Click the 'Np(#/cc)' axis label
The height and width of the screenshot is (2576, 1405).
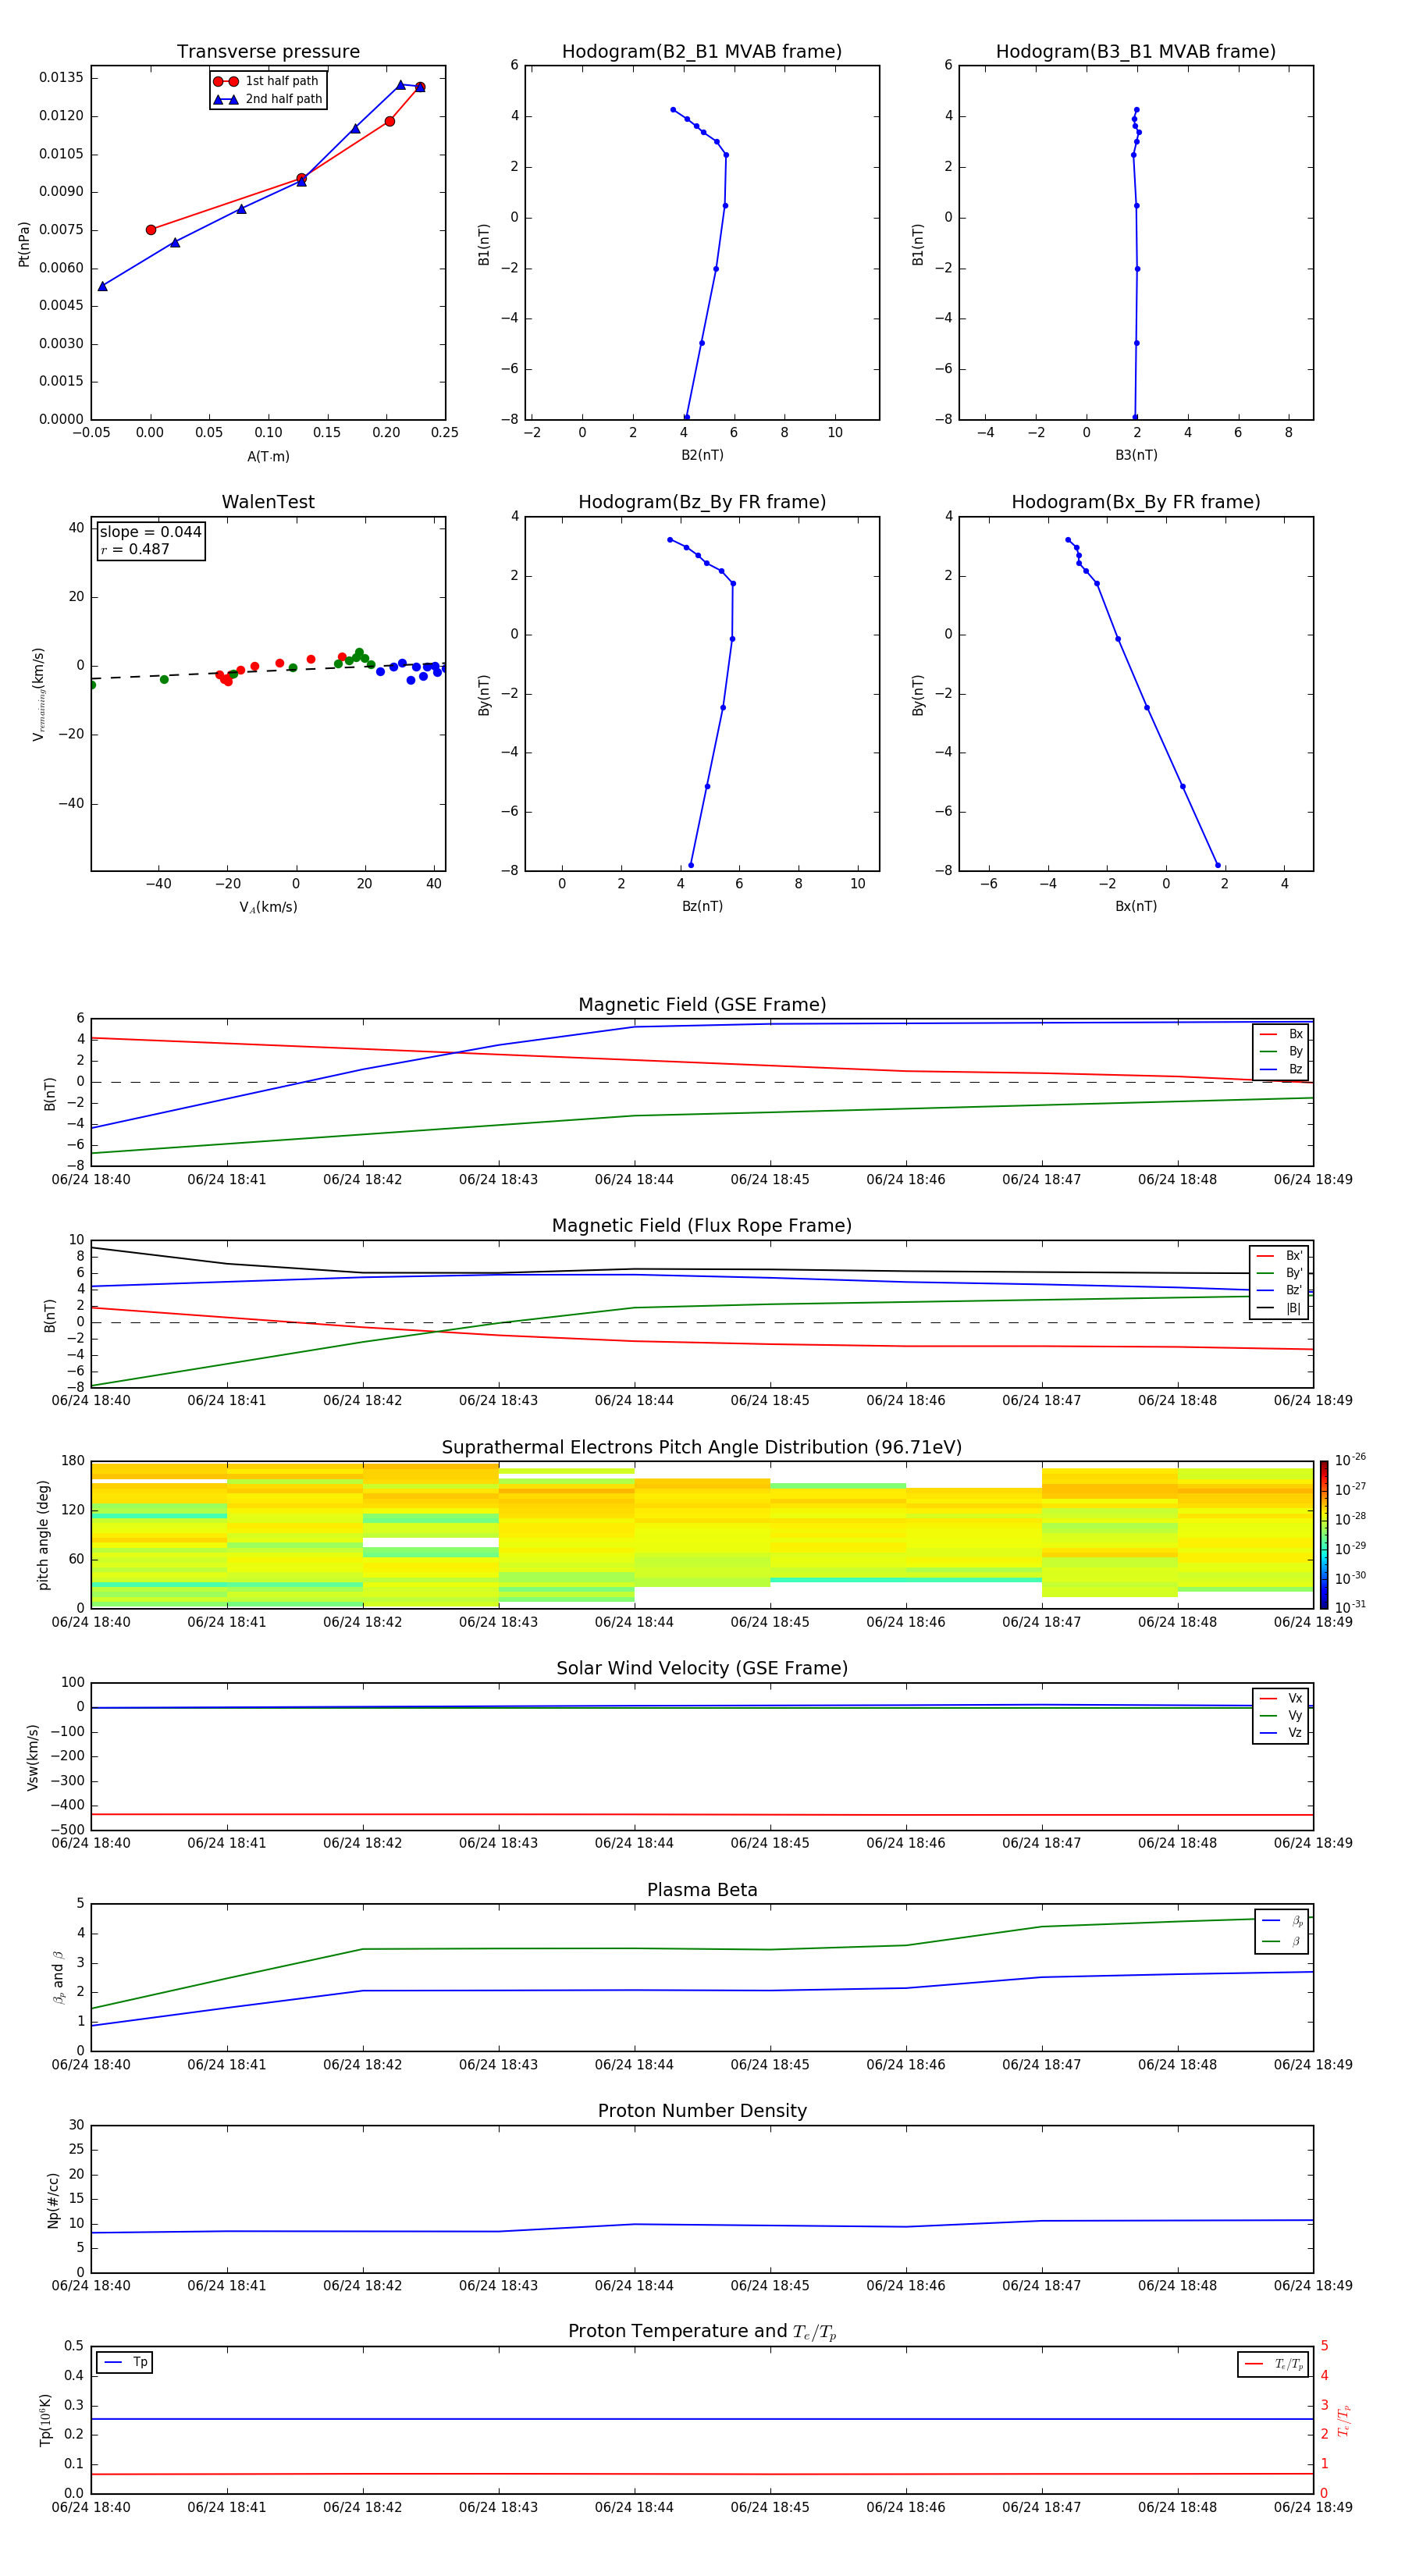click(x=54, y=2199)
